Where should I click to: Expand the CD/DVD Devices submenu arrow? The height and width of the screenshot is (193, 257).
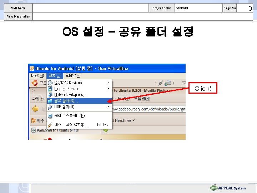click(108, 83)
